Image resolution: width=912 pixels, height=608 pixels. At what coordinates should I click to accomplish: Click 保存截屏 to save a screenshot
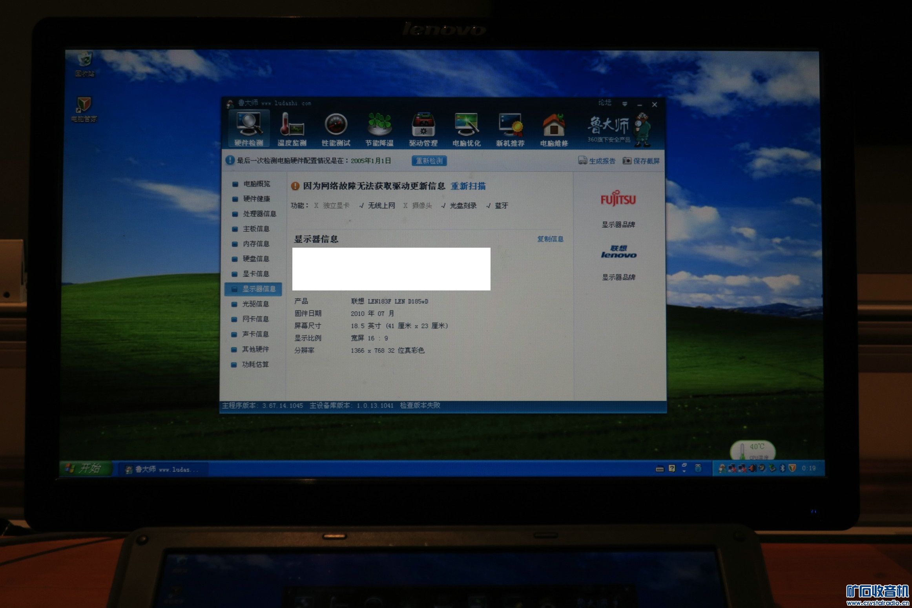click(641, 161)
